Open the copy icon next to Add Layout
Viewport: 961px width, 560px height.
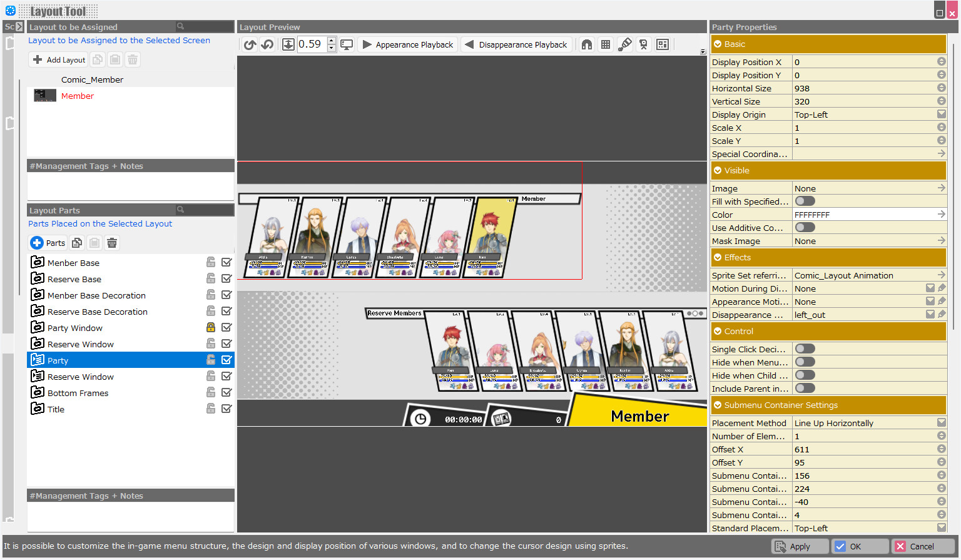[x=98, y=59]
